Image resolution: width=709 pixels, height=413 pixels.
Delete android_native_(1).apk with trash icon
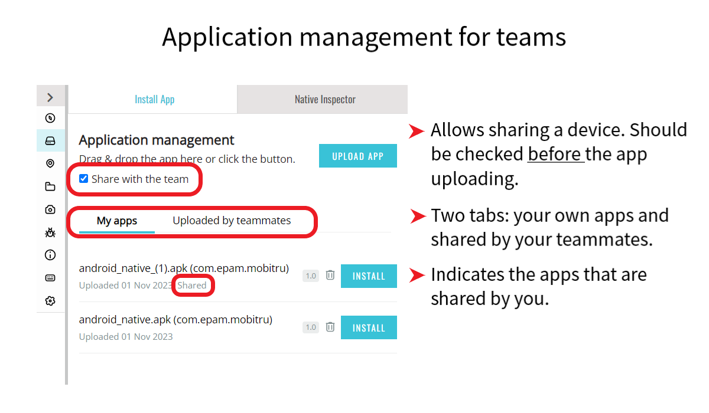[330, 275]
